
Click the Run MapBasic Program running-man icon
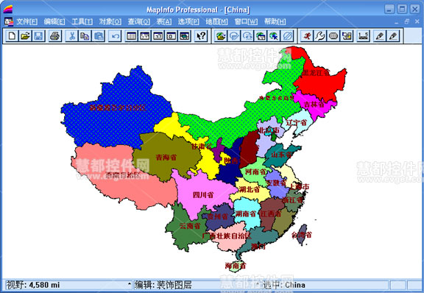[x=307, y=36]
